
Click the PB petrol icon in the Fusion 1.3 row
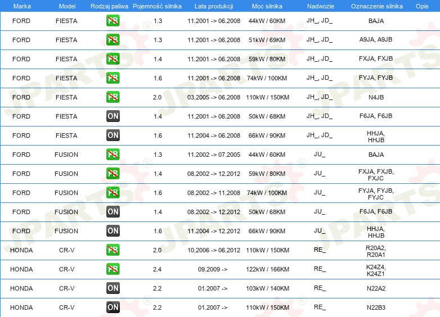[113, 155]
